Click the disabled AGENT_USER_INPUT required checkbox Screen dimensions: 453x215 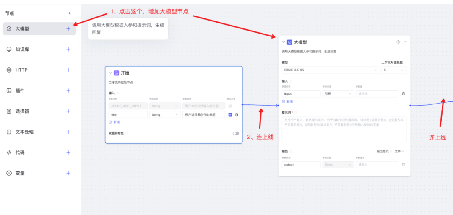coord(230,106)
